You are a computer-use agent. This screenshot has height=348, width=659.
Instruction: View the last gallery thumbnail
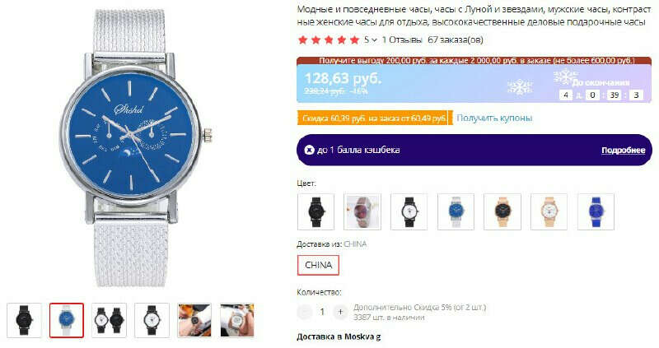(x=237, y=320)
